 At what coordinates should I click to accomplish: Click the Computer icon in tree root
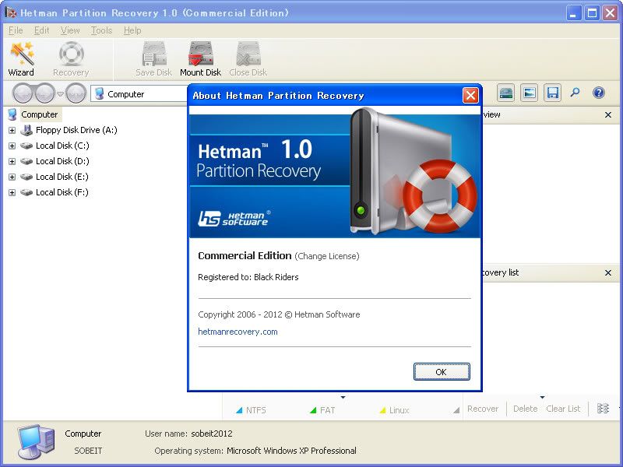(x=12, y=114)
